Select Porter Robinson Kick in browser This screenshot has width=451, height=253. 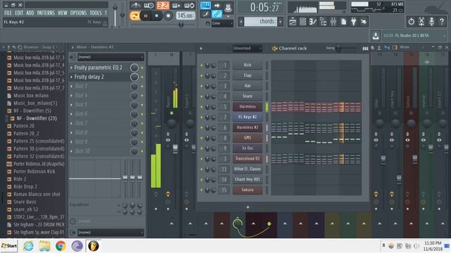coord(35,171)
